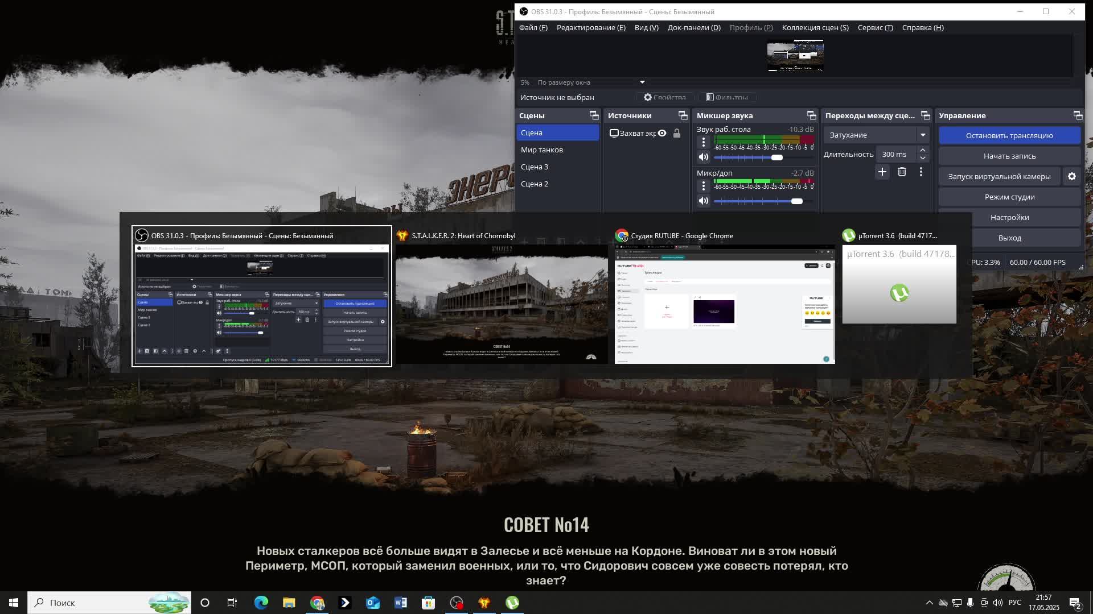
Task: Delete the transition with the trash icon
Action: point(902,172)
